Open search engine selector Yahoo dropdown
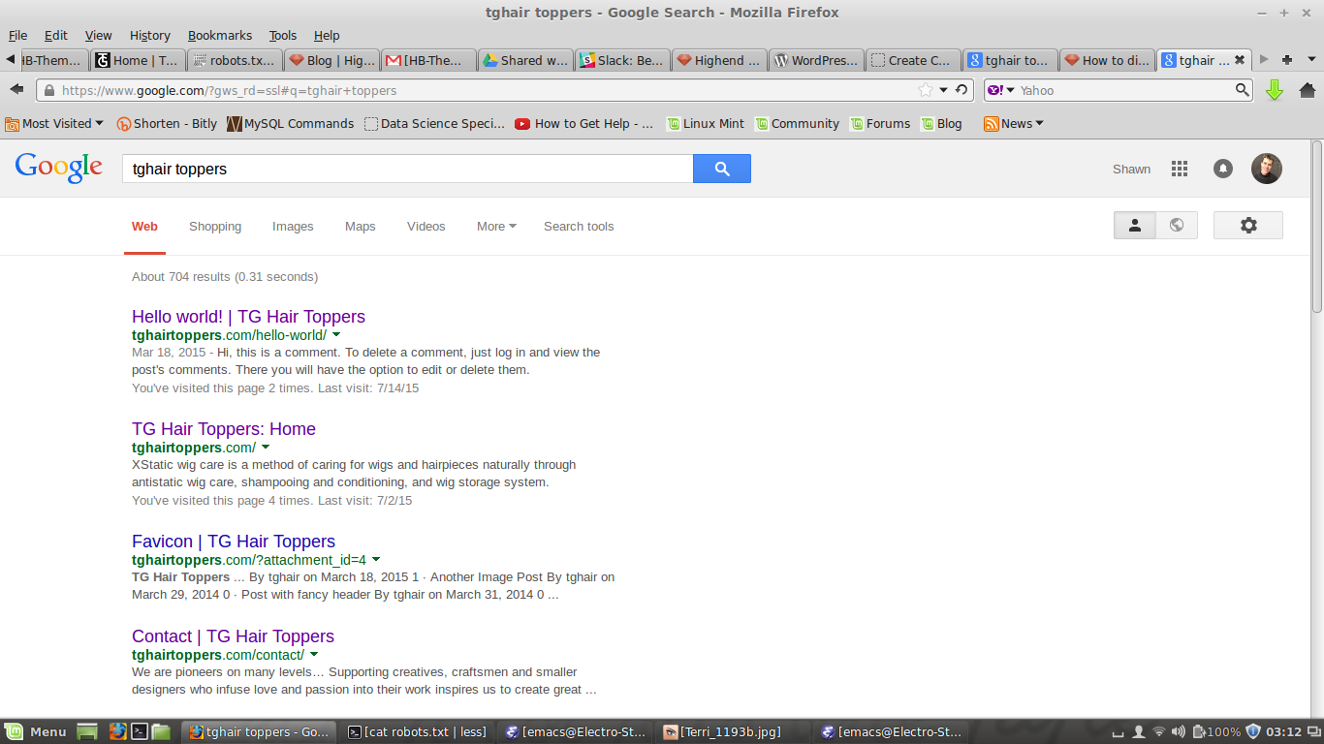 click(1000, 90)
